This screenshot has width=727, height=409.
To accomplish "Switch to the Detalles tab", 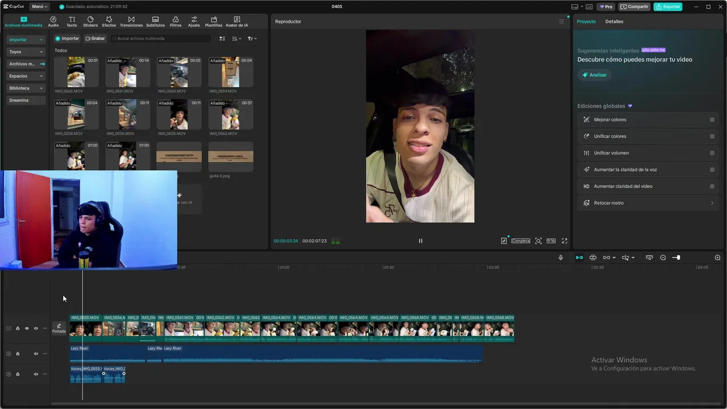I will pos(614,22).
